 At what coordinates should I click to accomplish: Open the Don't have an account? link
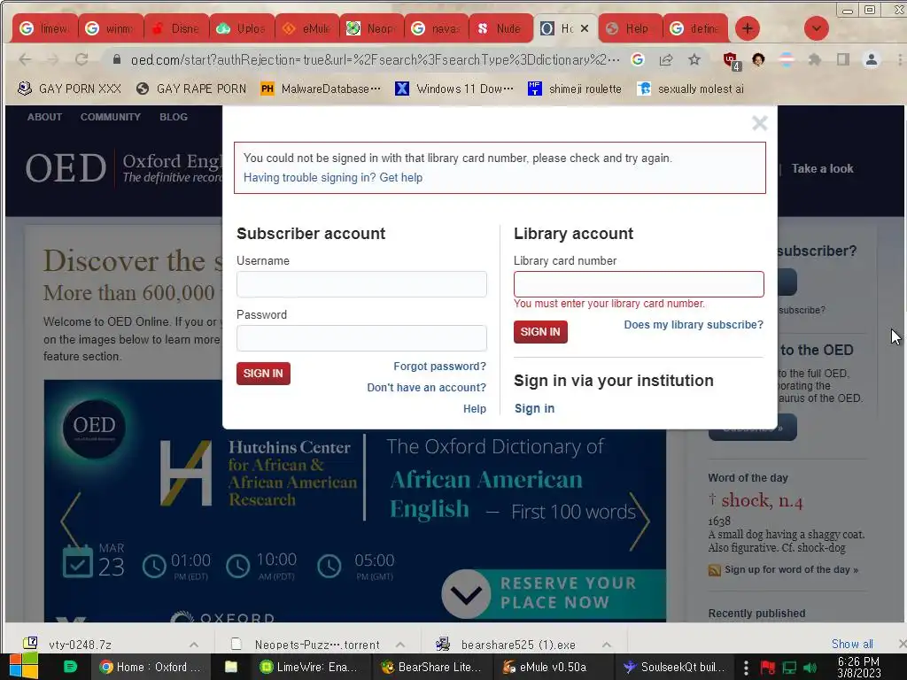click(x=426, y=388)
